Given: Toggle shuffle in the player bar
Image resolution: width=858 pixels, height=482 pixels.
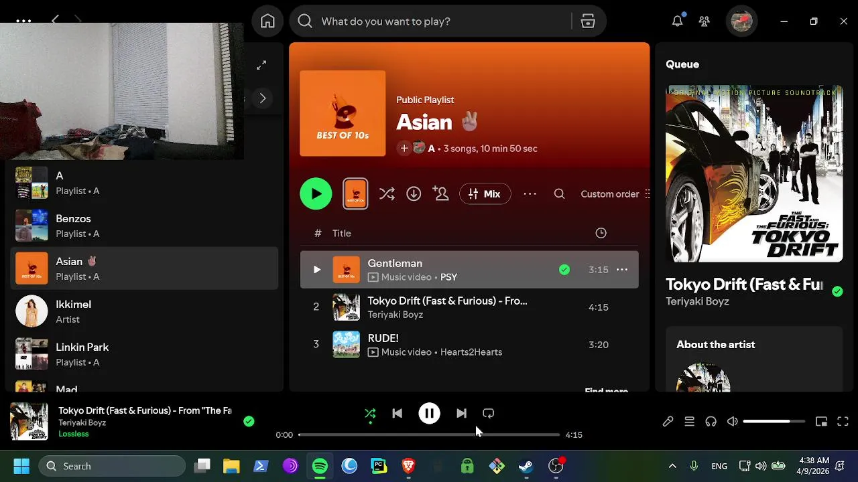Looking at the screenshot, I should coord(370,413).
